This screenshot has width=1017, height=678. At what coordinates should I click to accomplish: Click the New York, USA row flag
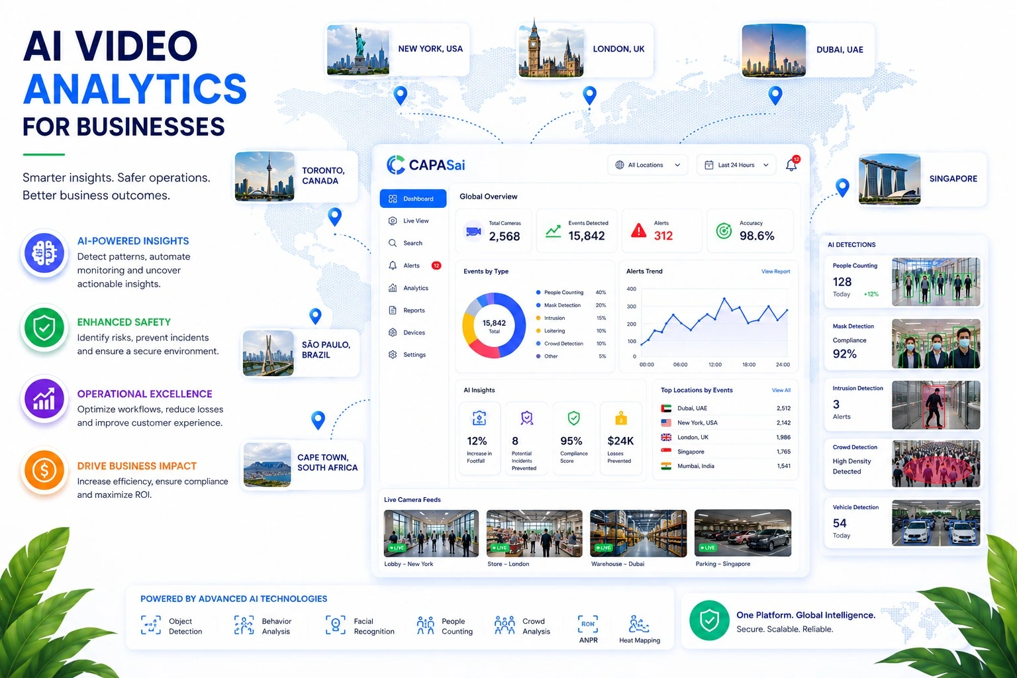click(x=666, y=423)
